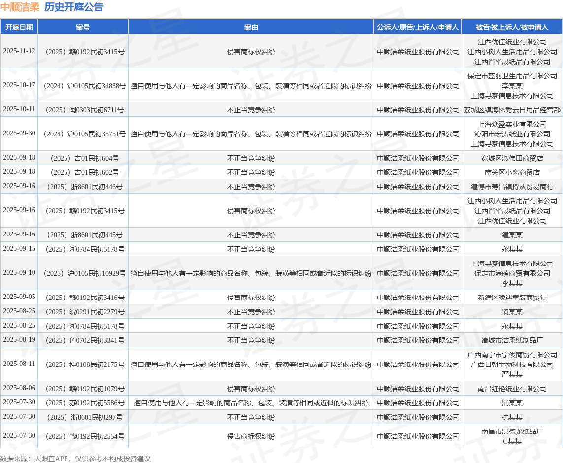Image resolution: width=563 pixels, height=463 pixels.
Task: Click defendant 镜某某
Action: point(512,312)
